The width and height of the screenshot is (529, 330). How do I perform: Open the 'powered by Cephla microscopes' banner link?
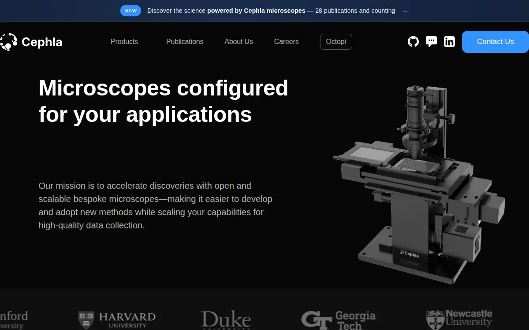256,11
